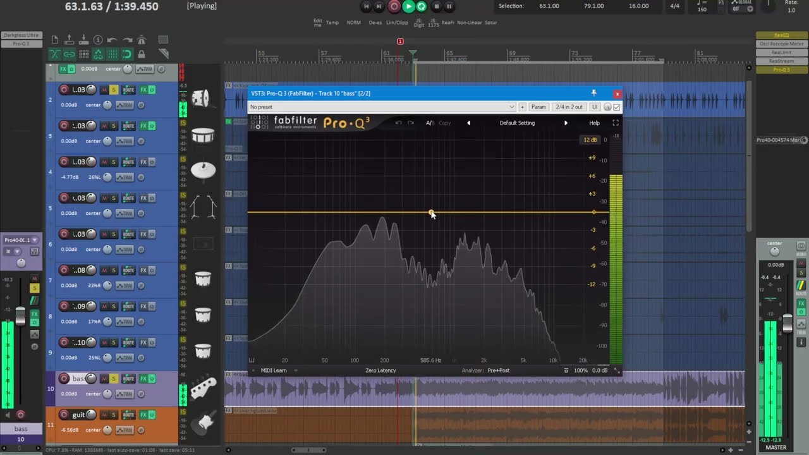Click the TRIM button on the guit track 11
The image size is (809, 455).
point(125,430)
